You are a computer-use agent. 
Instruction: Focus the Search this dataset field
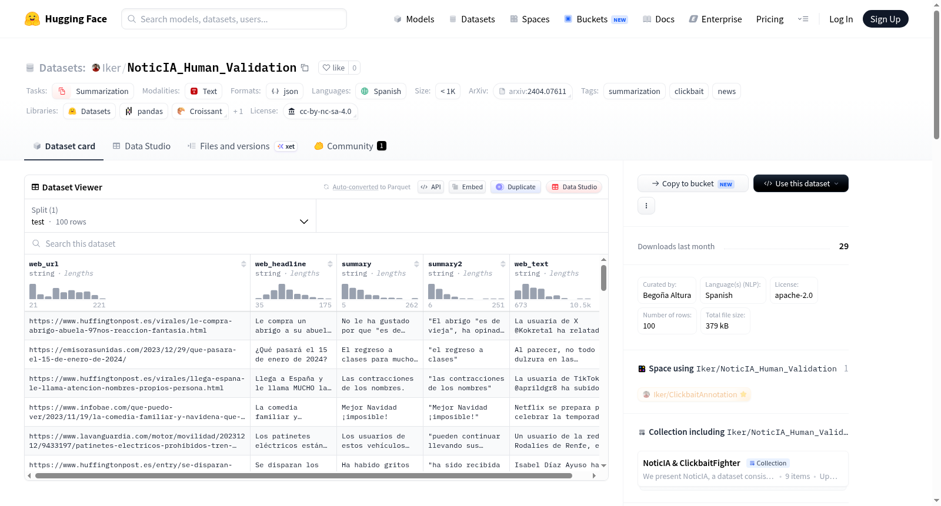[316, 243]
